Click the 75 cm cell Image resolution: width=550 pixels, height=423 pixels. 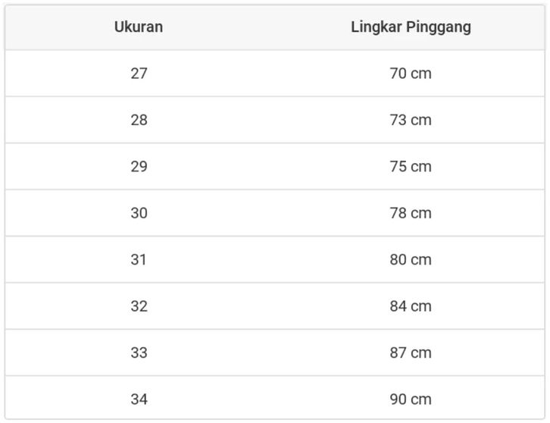pyautogui.click(x=411, y=167)
